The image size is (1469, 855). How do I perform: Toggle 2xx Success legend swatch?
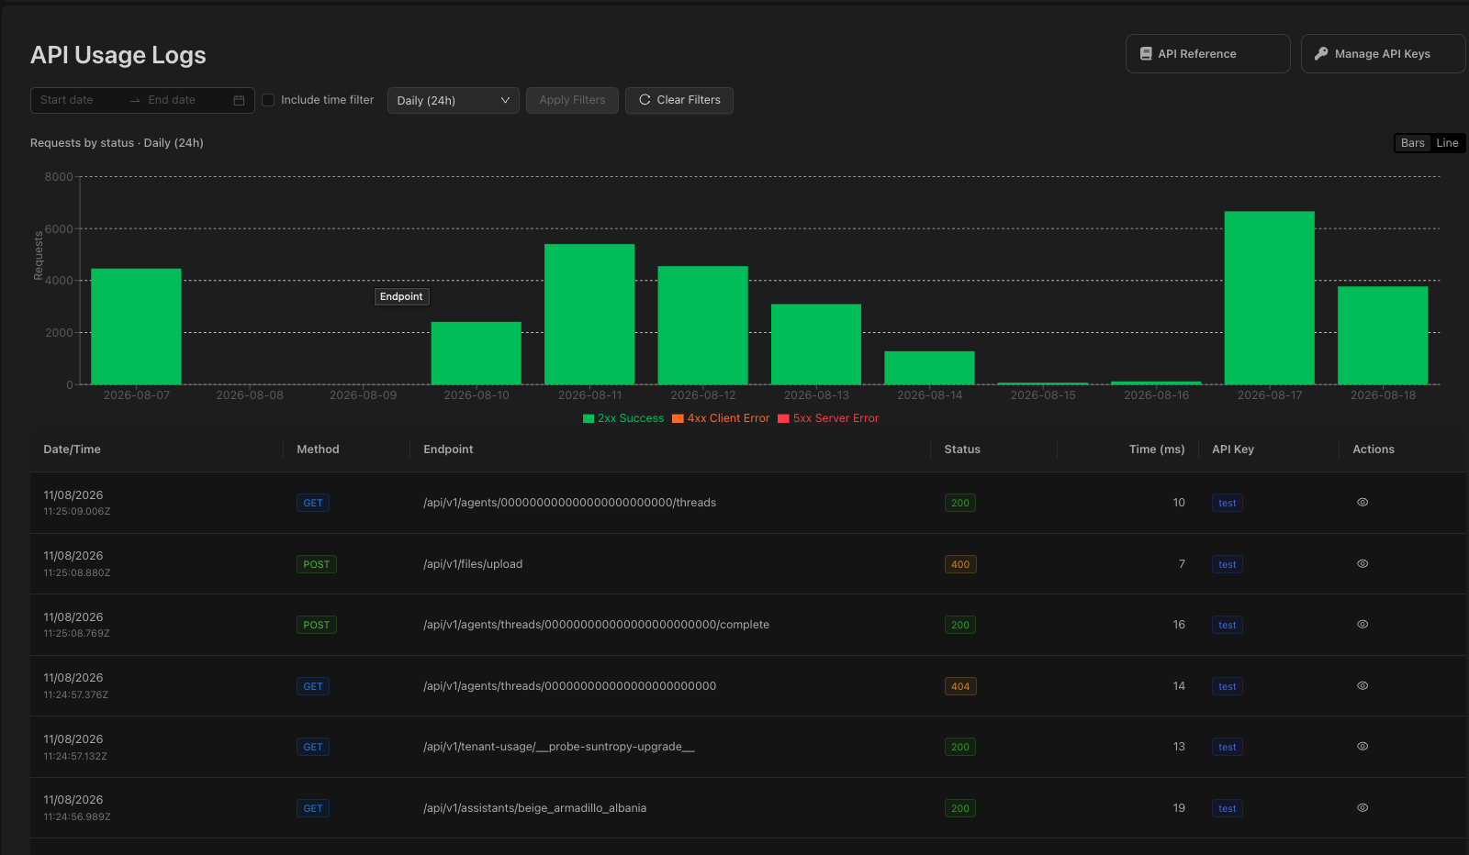(589, 418)
